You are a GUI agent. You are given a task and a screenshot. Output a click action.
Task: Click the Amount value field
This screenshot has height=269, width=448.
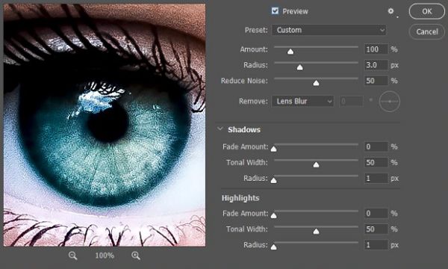(x=376, y=49)
